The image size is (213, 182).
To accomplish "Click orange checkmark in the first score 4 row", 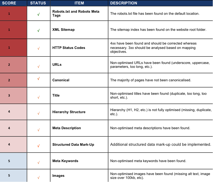I will [39, 113].
